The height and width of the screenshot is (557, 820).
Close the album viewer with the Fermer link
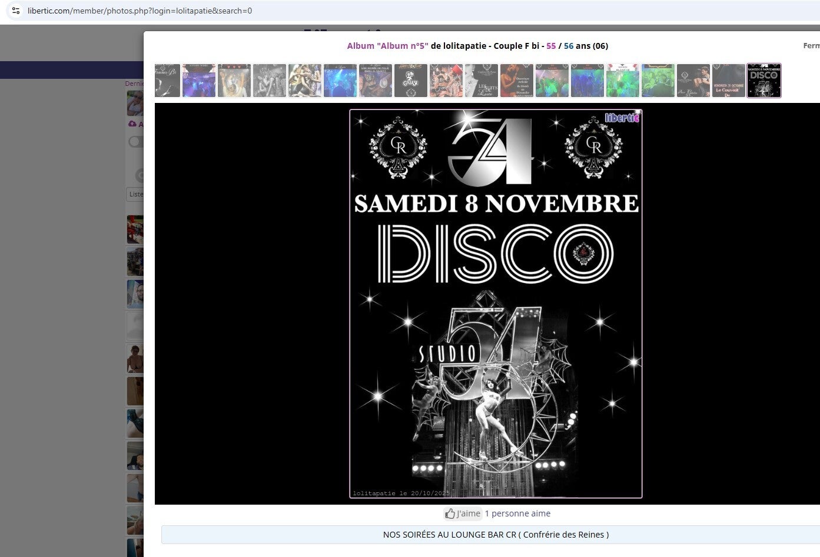click(812, 46)
